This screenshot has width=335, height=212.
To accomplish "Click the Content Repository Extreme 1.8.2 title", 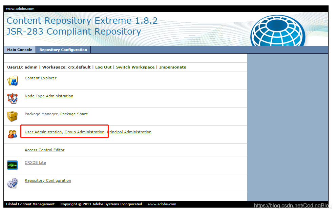I will tap(82, 21).
